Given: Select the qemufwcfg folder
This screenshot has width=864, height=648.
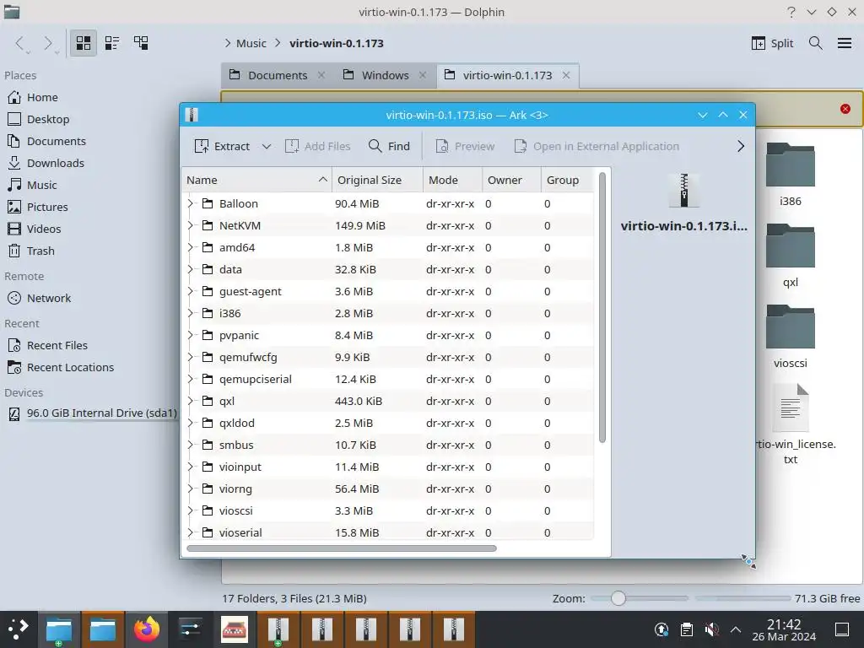Looking at the screenshot, I should pyautogui.click(x=388, y=357).
